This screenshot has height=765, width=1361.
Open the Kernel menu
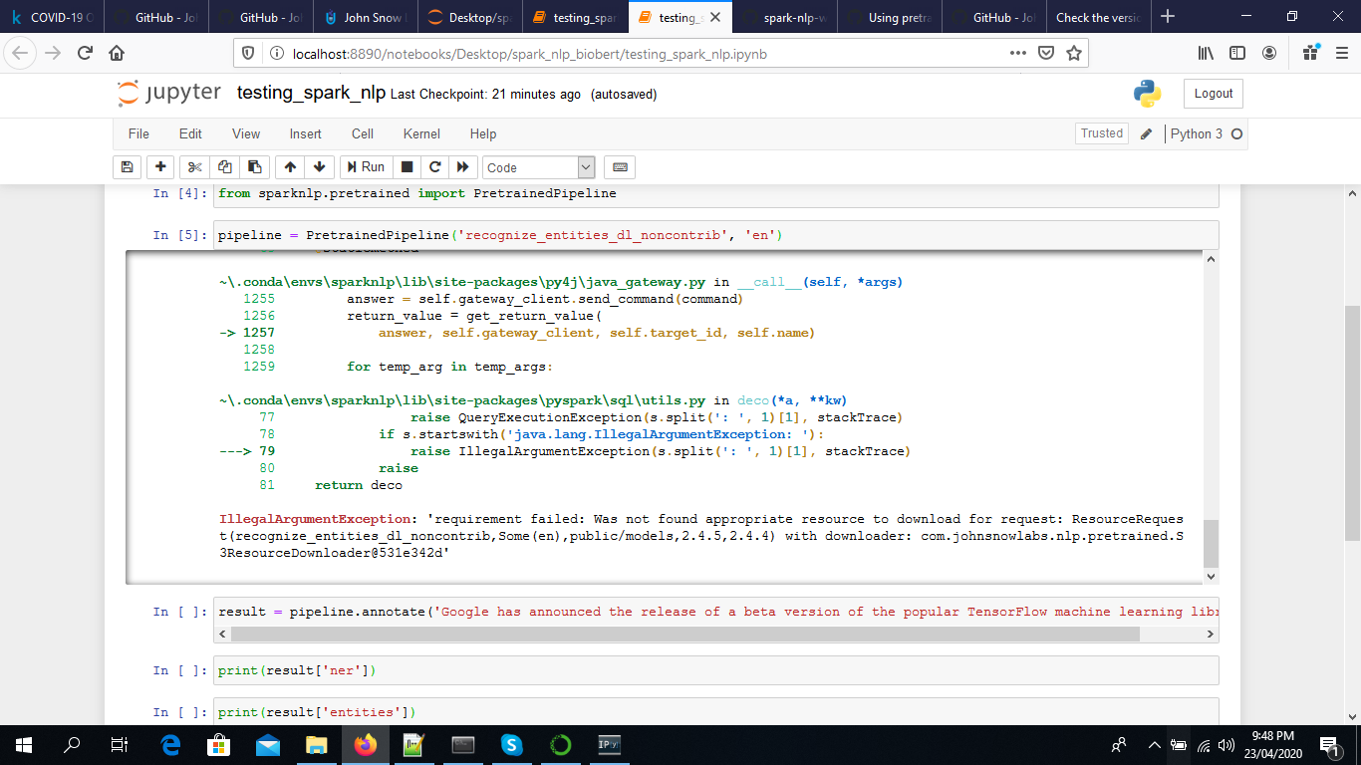tap(421, 133)
